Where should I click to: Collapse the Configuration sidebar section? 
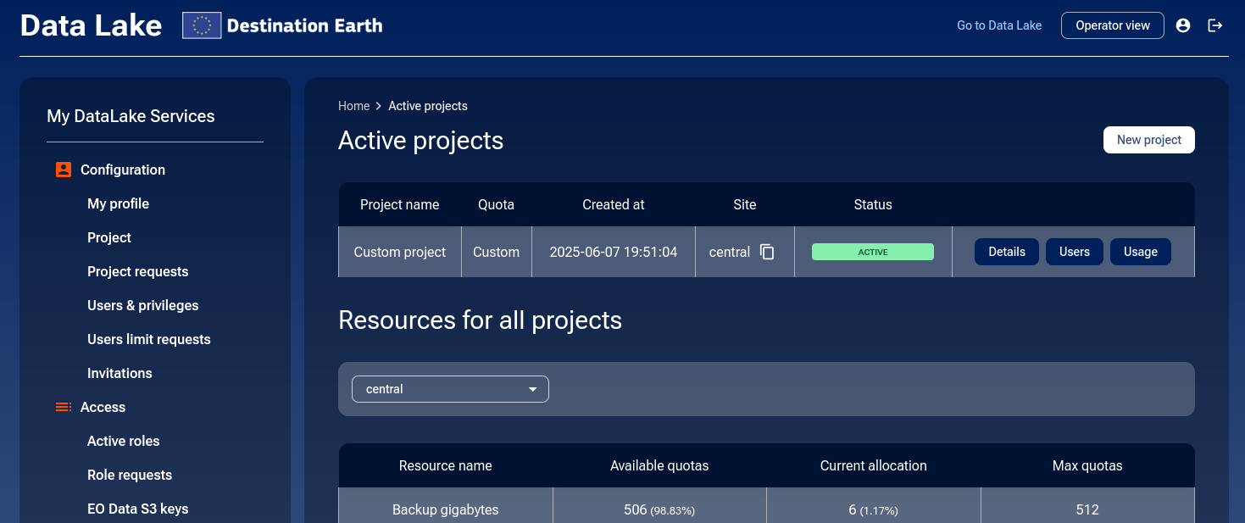pyautogui.click(x=123, y=170)
